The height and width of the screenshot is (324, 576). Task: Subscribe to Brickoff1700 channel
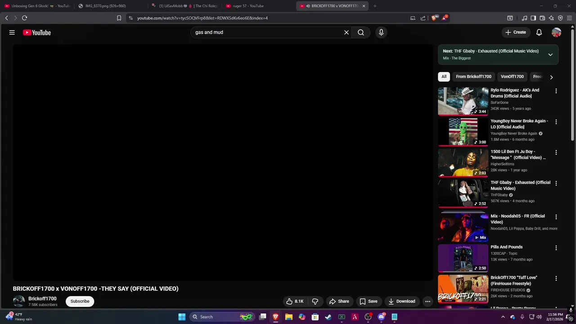pos(80,301)
